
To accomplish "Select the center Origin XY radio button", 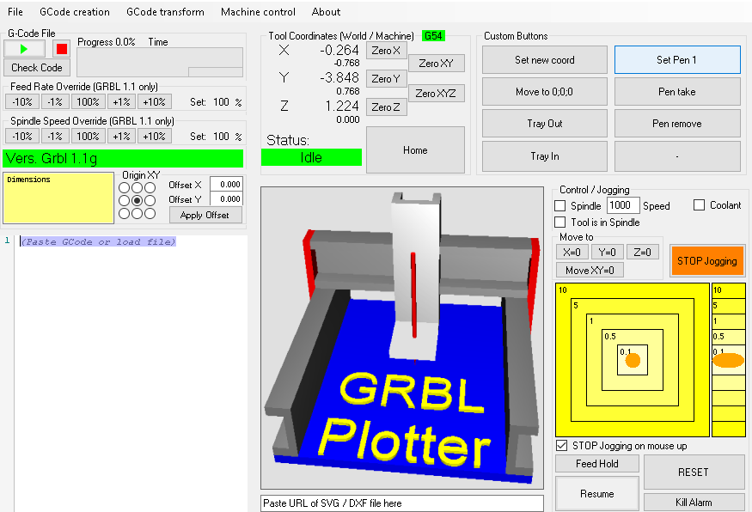I will (138, 200).
